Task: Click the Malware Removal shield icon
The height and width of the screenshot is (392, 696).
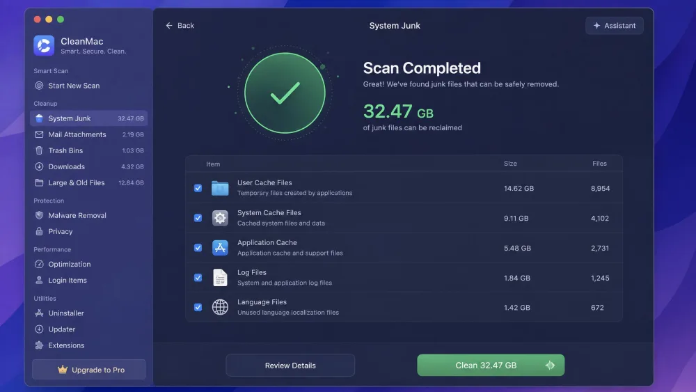Action: [39, 215]
